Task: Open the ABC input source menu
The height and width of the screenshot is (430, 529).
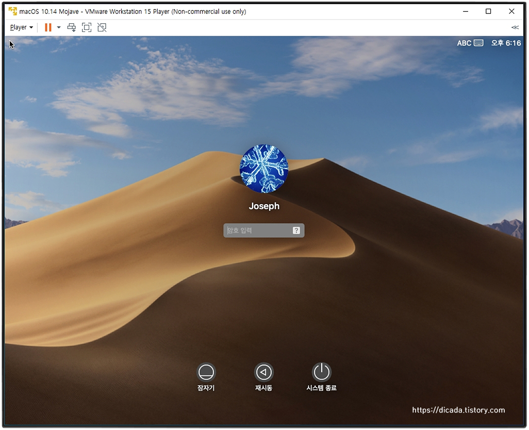Action: pos(464,43)
